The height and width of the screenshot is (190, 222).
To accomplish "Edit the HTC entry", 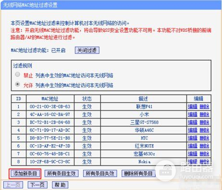I will (193, 138).
